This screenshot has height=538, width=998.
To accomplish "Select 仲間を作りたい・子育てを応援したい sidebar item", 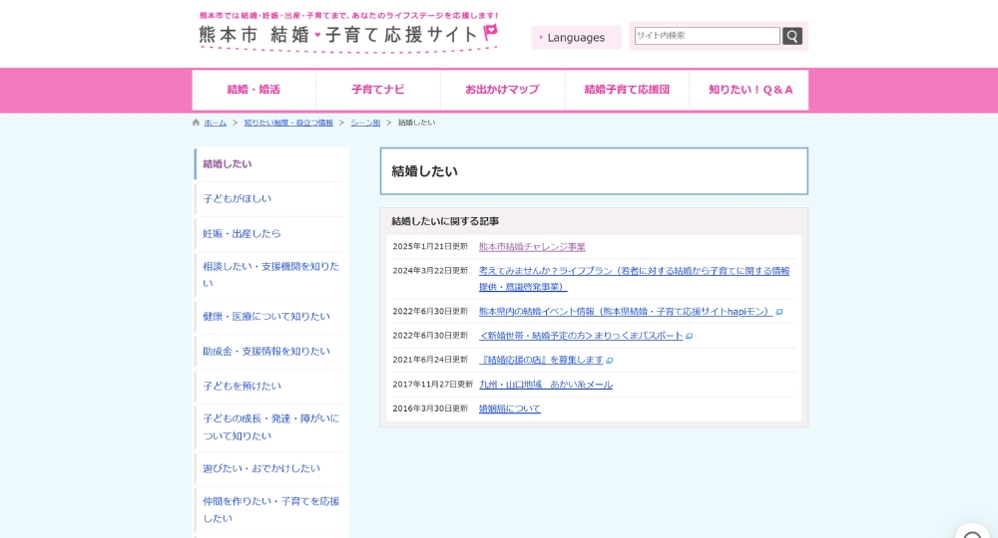I will click(x=271, y=510).
